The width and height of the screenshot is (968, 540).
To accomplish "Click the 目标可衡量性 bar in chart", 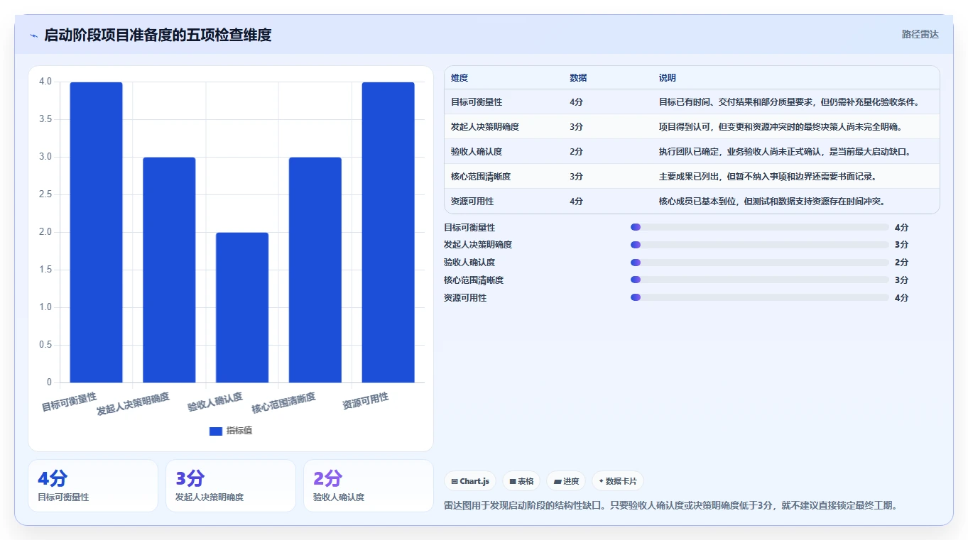I will (x=96, y=232).
